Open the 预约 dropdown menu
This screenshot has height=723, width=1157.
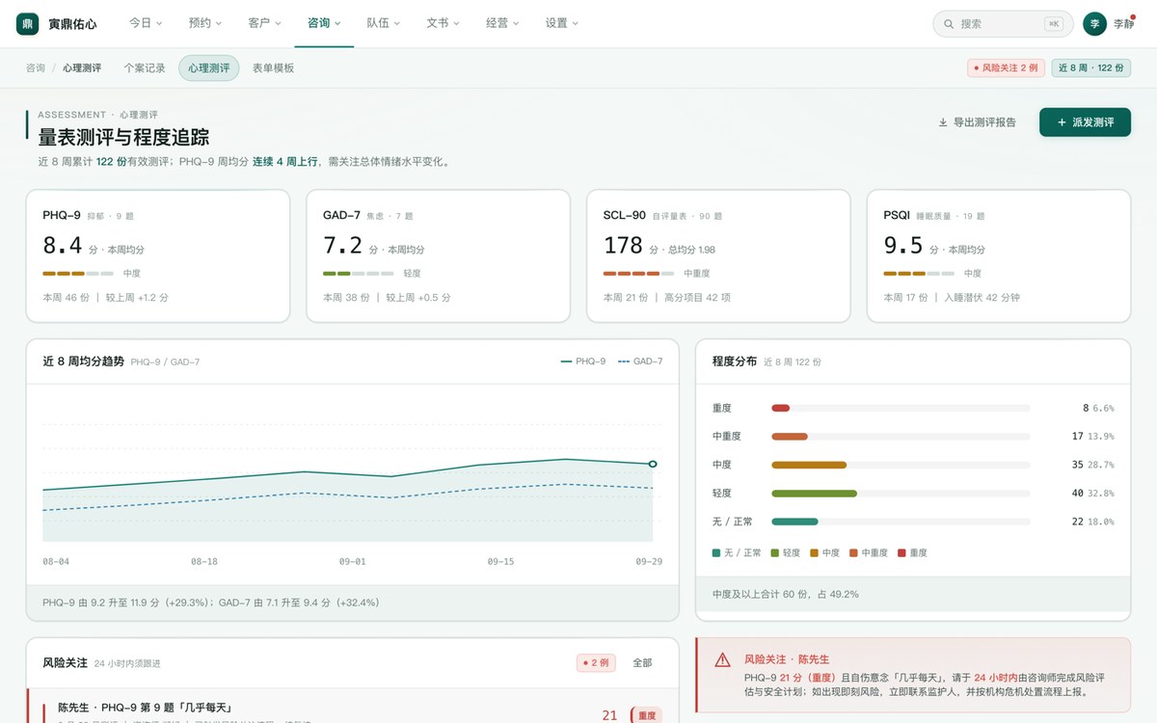point(205,23)
